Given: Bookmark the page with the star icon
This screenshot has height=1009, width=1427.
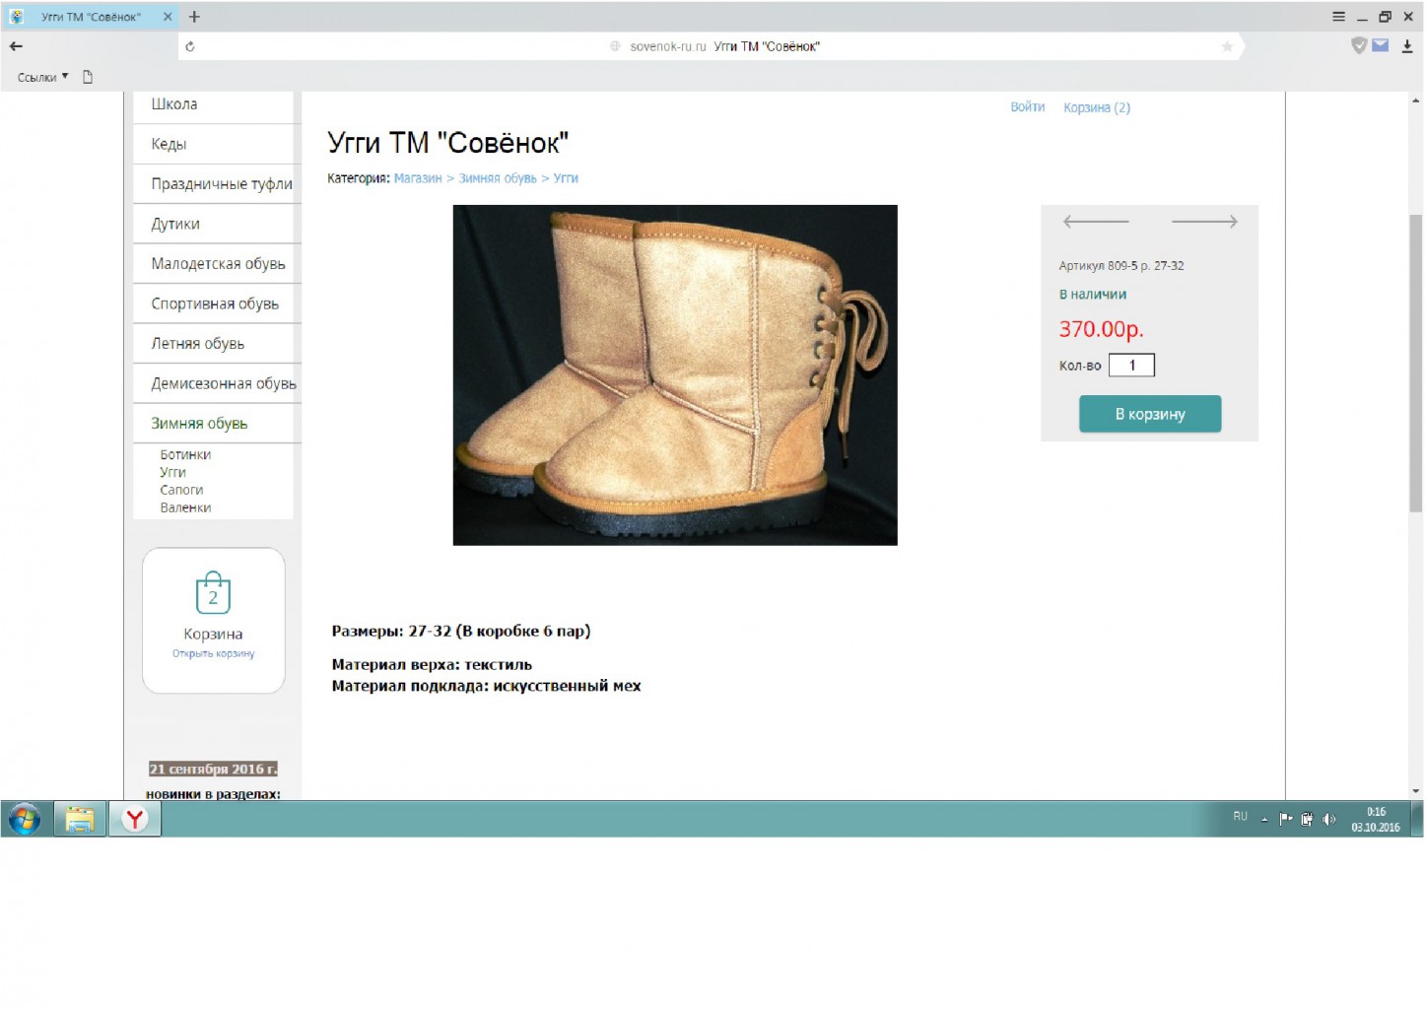Looking at the screenshot, I should [x=1227, y=46].
